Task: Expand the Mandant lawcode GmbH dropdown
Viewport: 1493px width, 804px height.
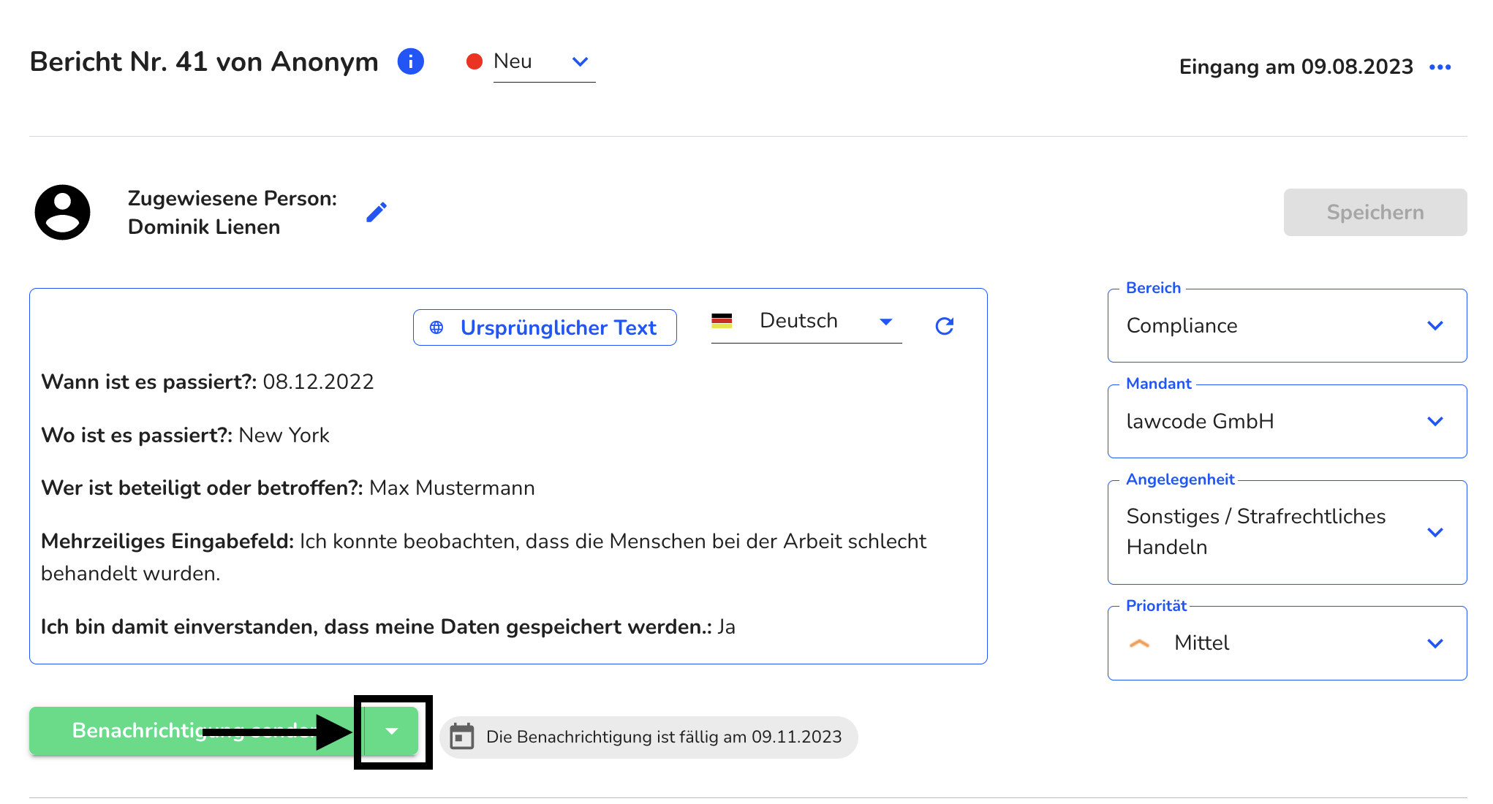Action: pos(1287,422)
